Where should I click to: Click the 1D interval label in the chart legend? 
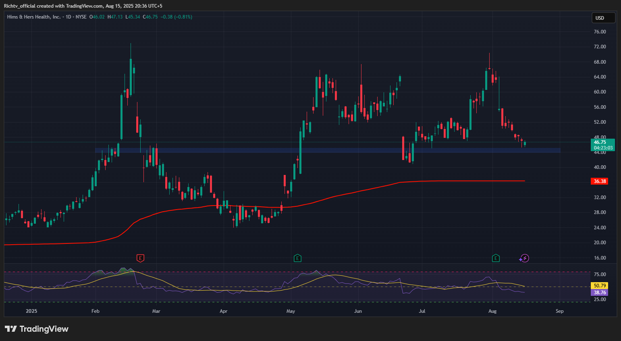click(69, 17)
